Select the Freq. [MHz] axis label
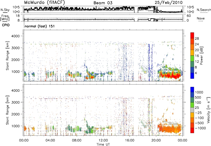211x146 pixels. pos(5,18)
